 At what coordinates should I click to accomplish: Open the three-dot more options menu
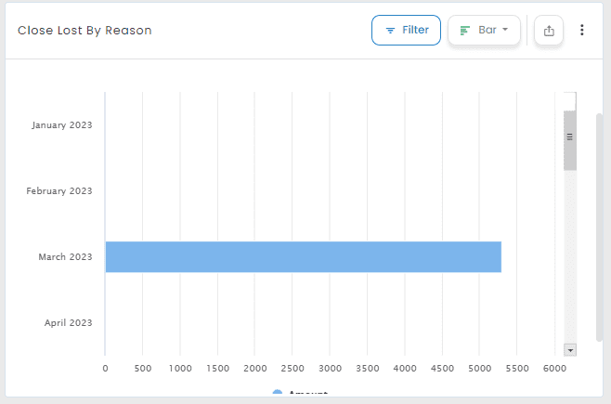point(582,30)
